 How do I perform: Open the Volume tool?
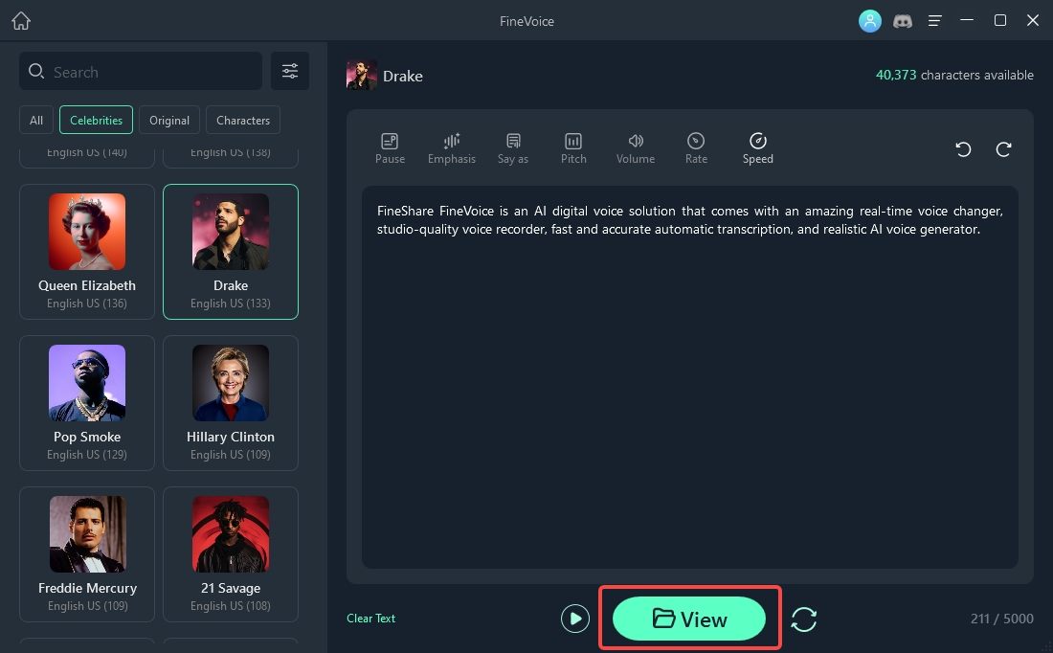(636, 148)
